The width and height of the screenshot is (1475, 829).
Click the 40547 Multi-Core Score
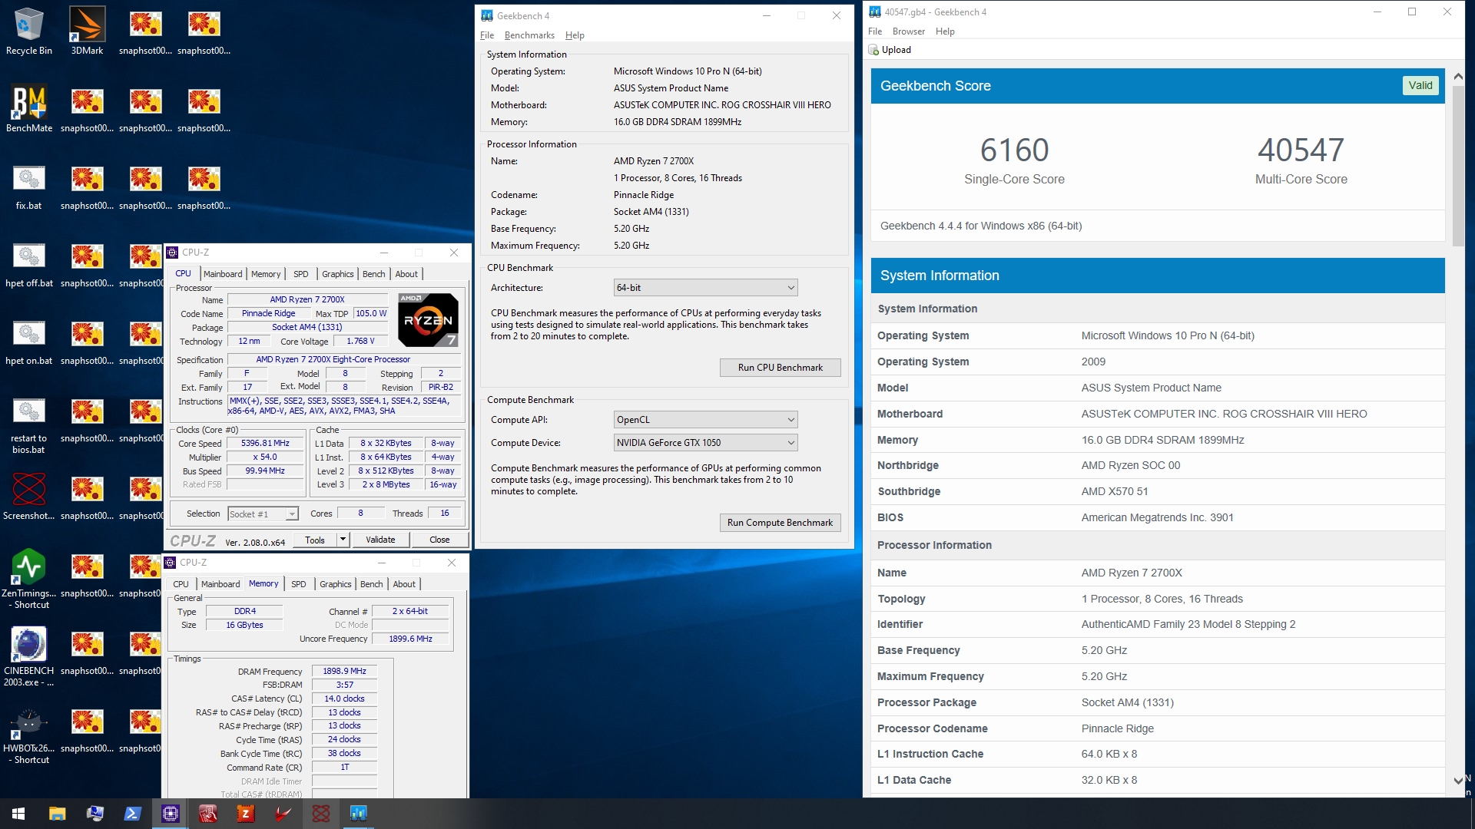1301,150
